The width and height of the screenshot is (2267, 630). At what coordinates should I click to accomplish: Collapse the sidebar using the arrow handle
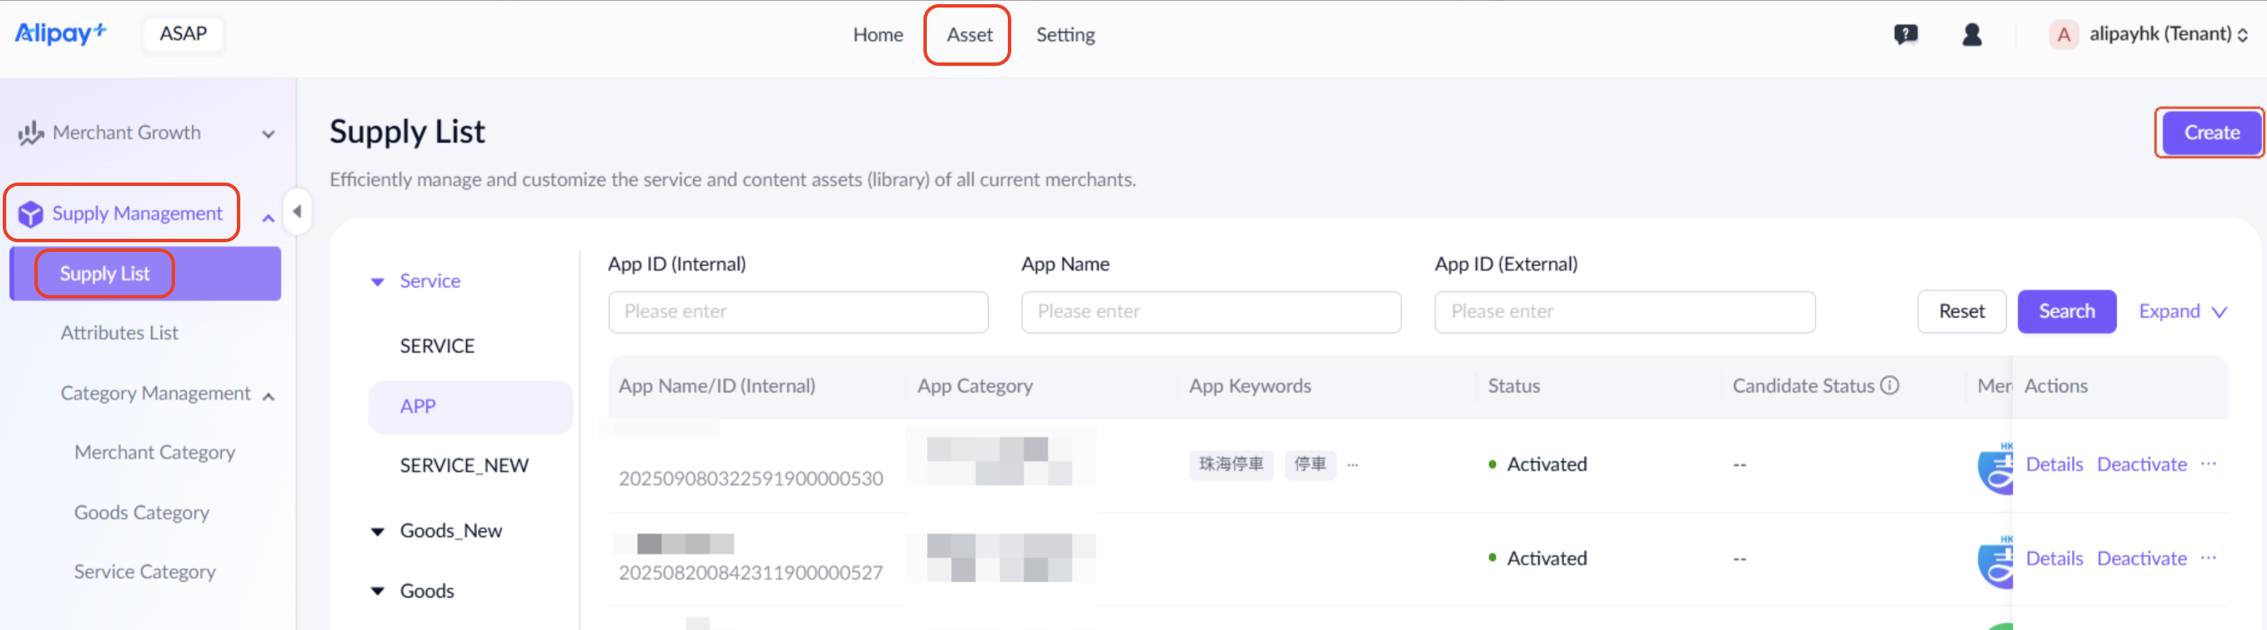pyautogui.click(x=297, y=211)
